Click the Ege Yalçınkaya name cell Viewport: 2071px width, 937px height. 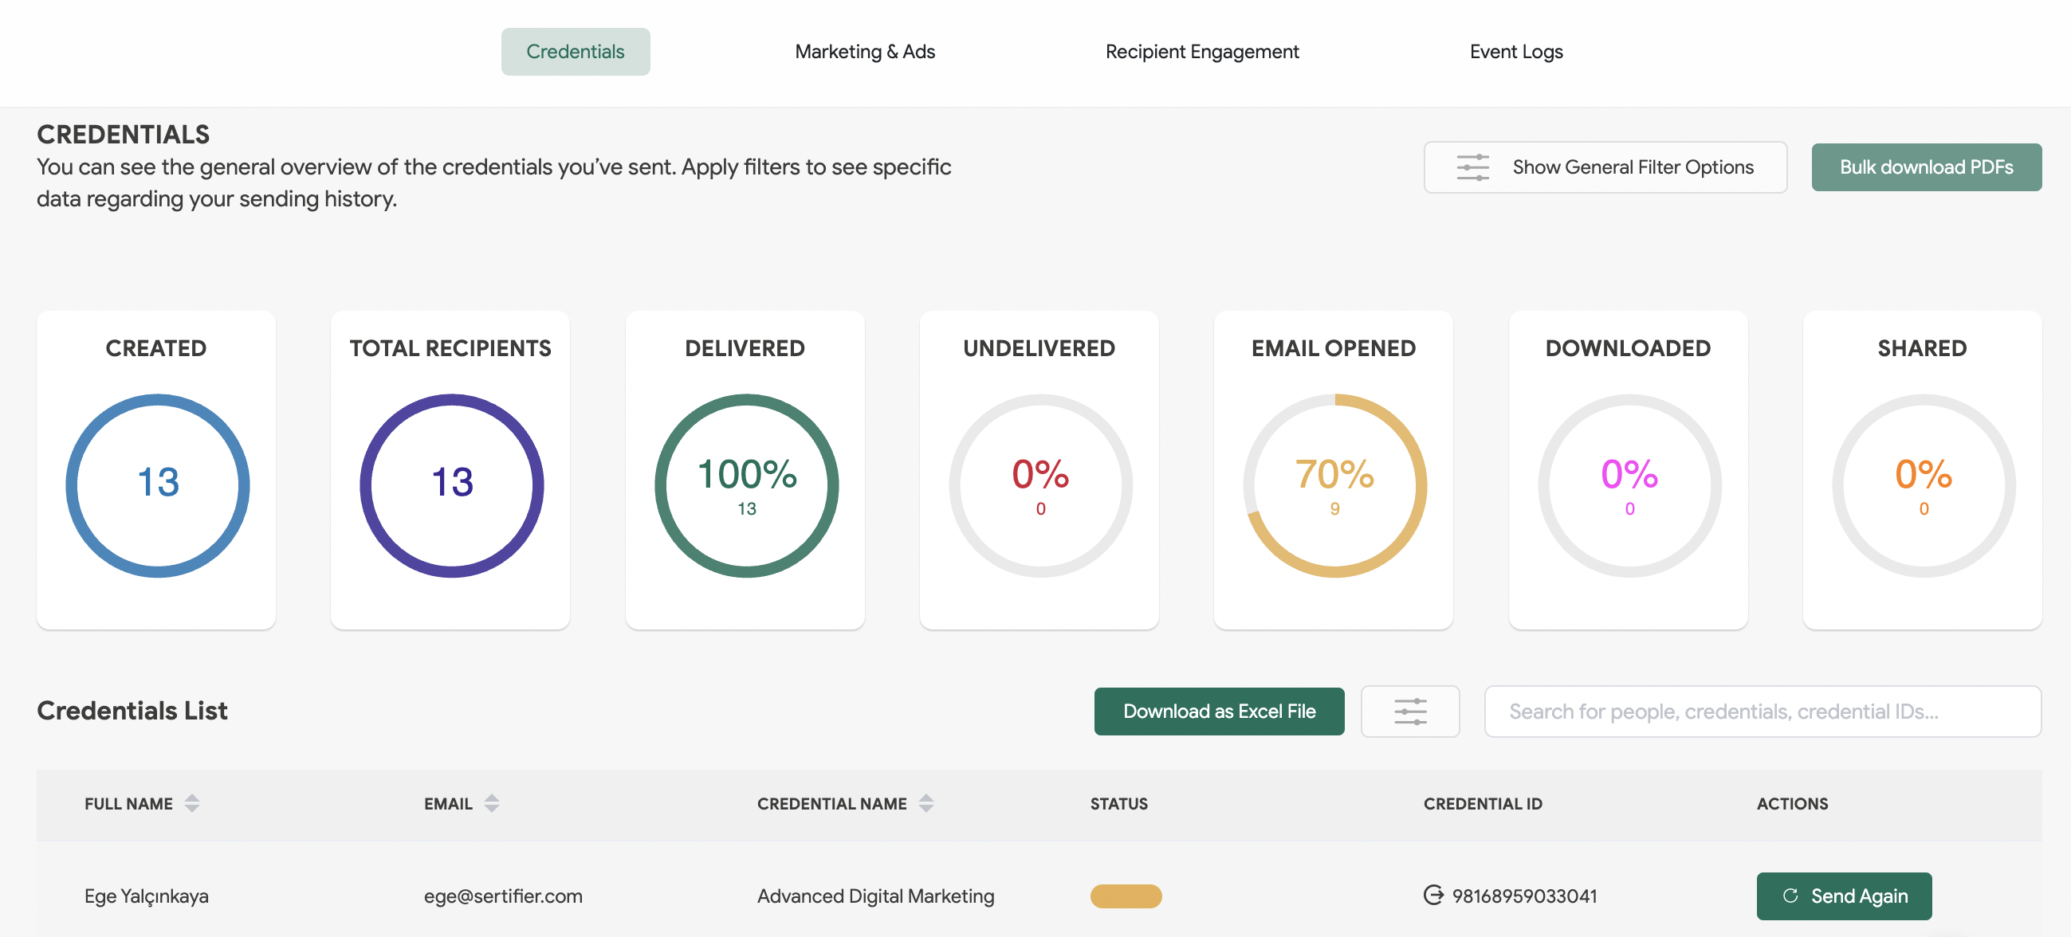click(x=147, y=896)
